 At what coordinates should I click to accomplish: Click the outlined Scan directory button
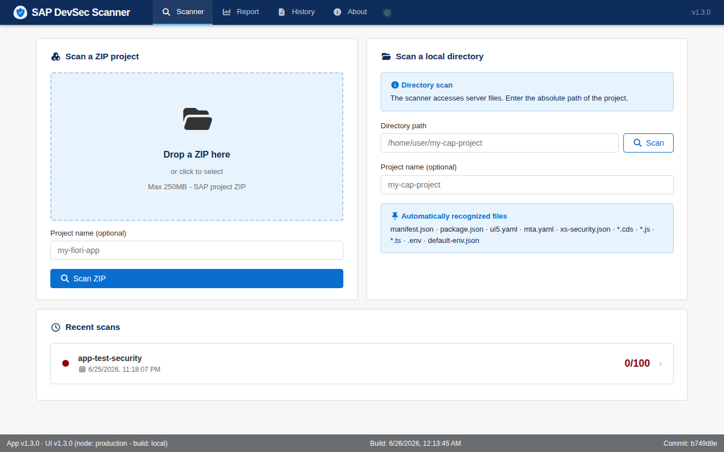(x=648, y=143)
